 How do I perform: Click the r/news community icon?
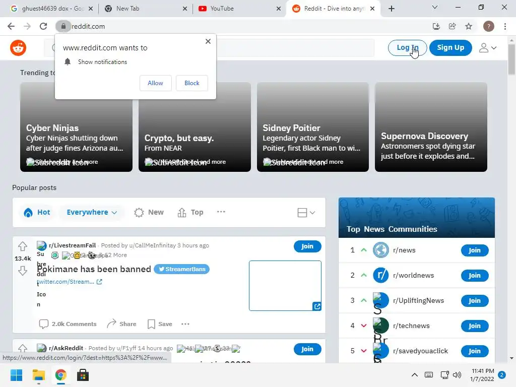click(x=381, y=250)
